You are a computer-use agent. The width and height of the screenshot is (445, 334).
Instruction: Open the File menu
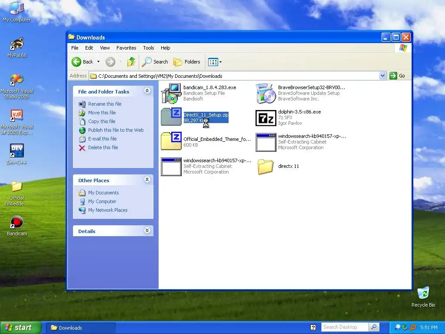coord(75,48)
